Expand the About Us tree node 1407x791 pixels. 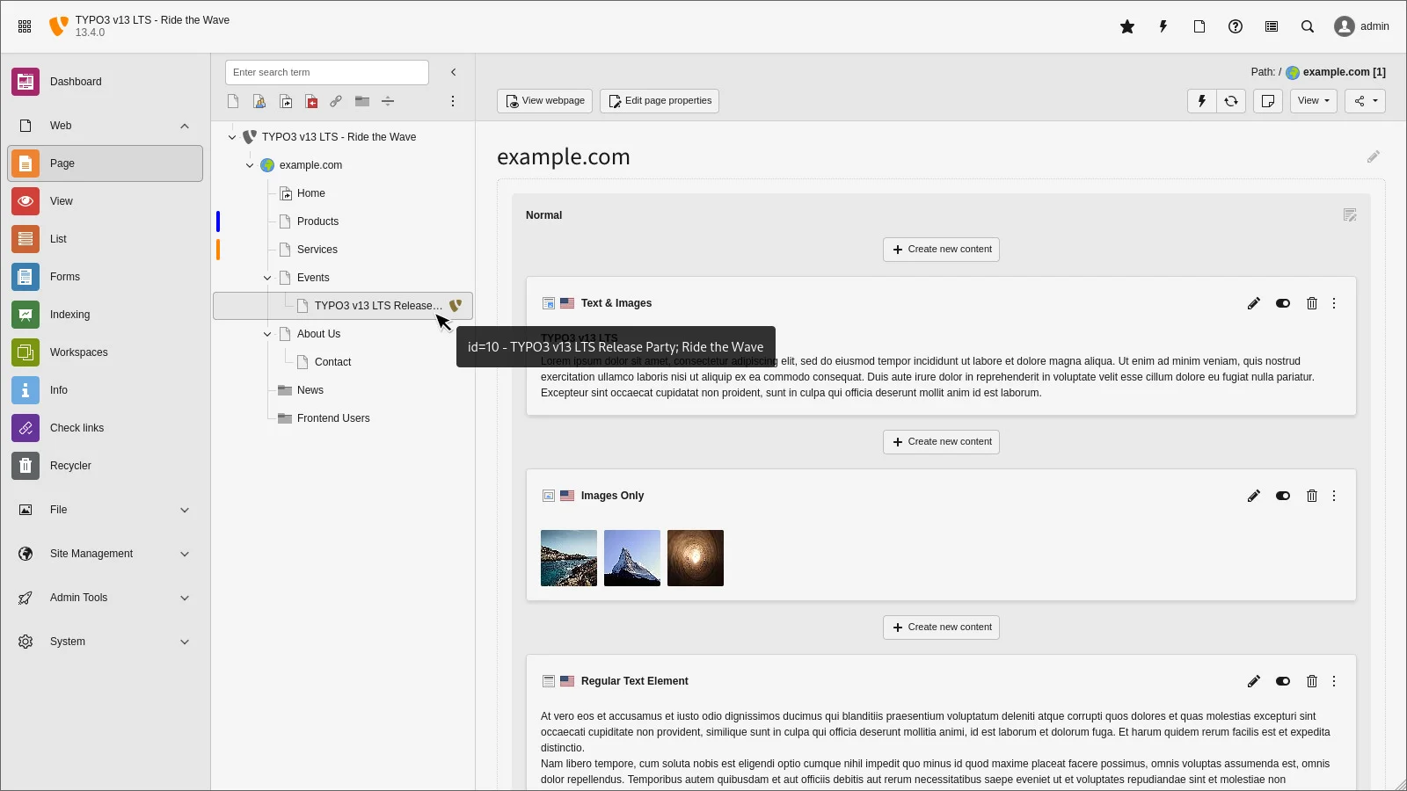tap(266, 334)
